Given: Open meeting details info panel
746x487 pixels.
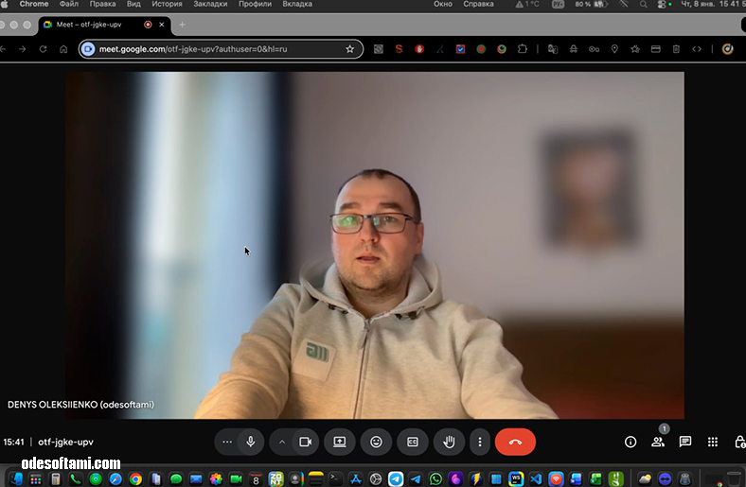Looking at the screenshot, I should pyautogui.click(x=631, y=442).
